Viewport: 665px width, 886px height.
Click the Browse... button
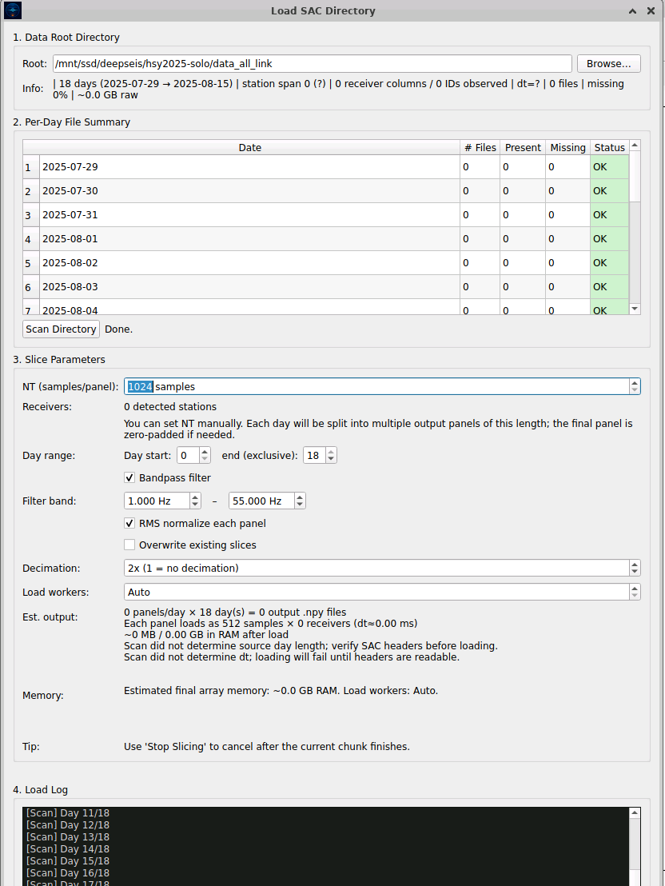[x=608, y=64]
